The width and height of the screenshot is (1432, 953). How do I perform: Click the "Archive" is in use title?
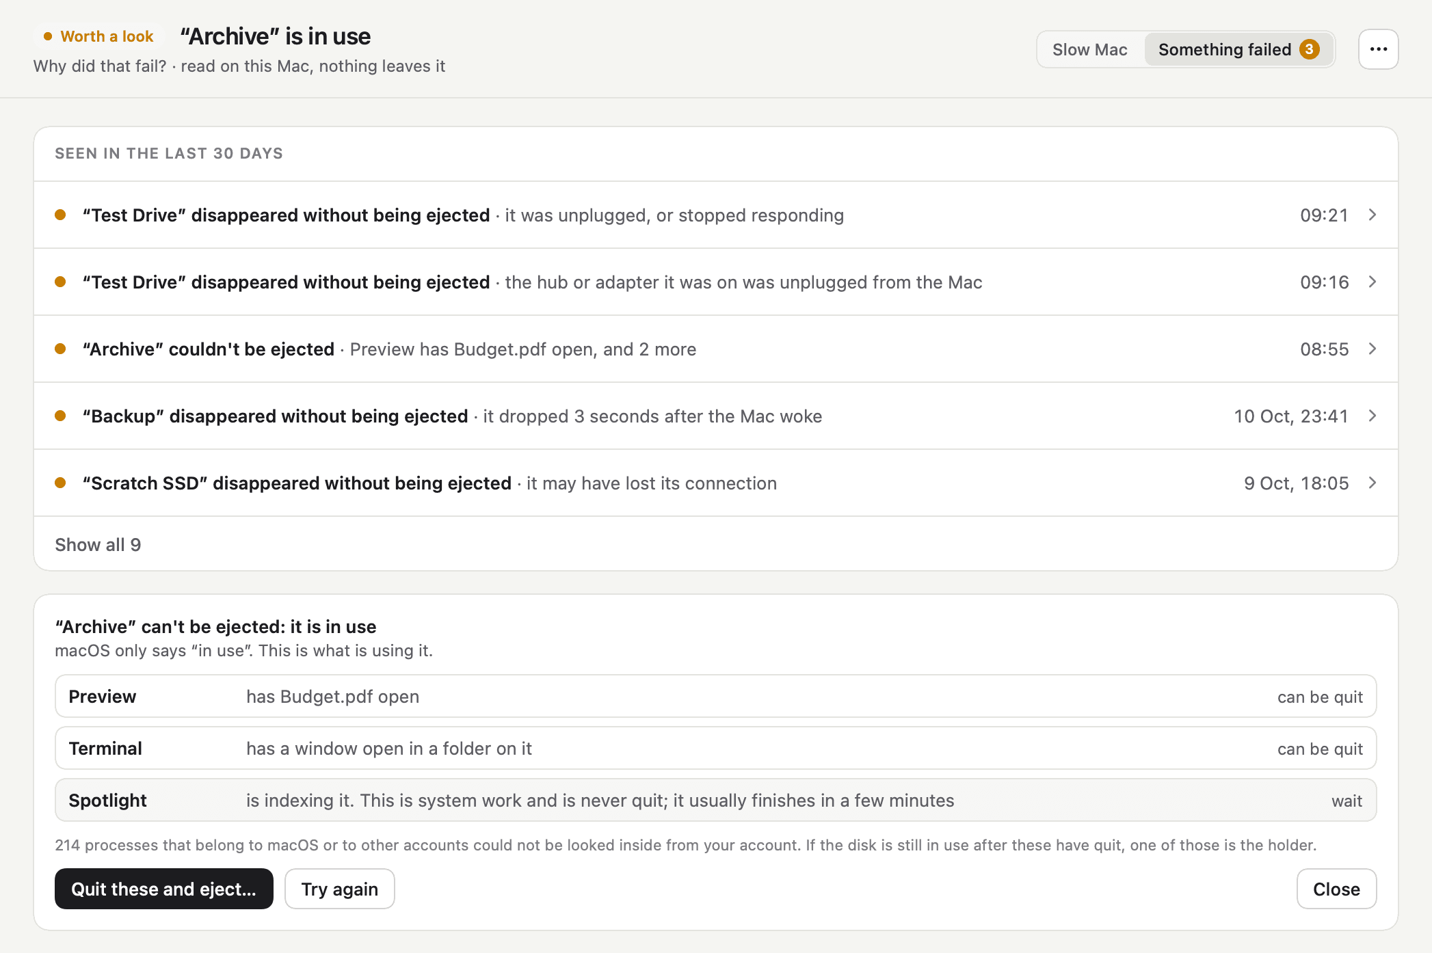pyautogui.click(x=276, y=36)
